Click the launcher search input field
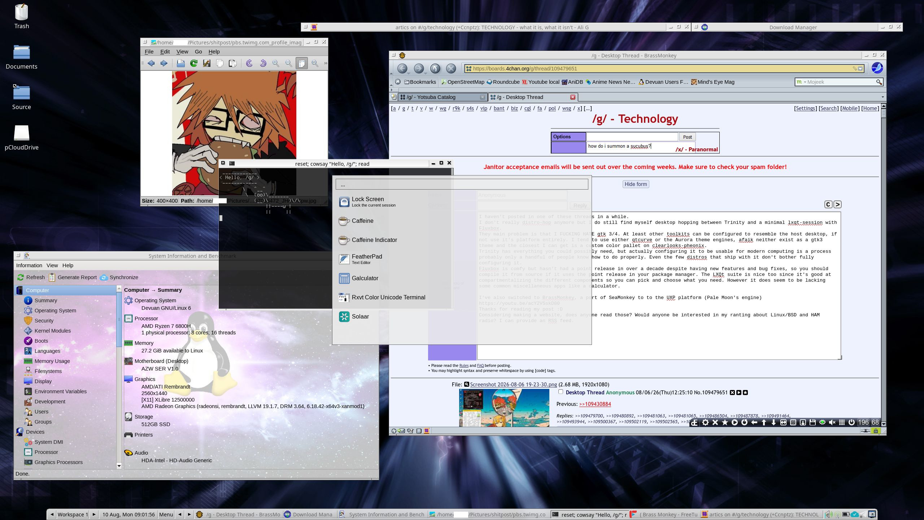924x520 pixels. 462,185
